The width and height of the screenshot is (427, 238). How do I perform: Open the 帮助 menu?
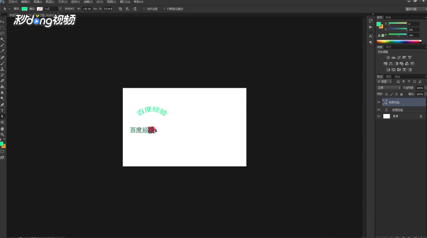[138, 2]
